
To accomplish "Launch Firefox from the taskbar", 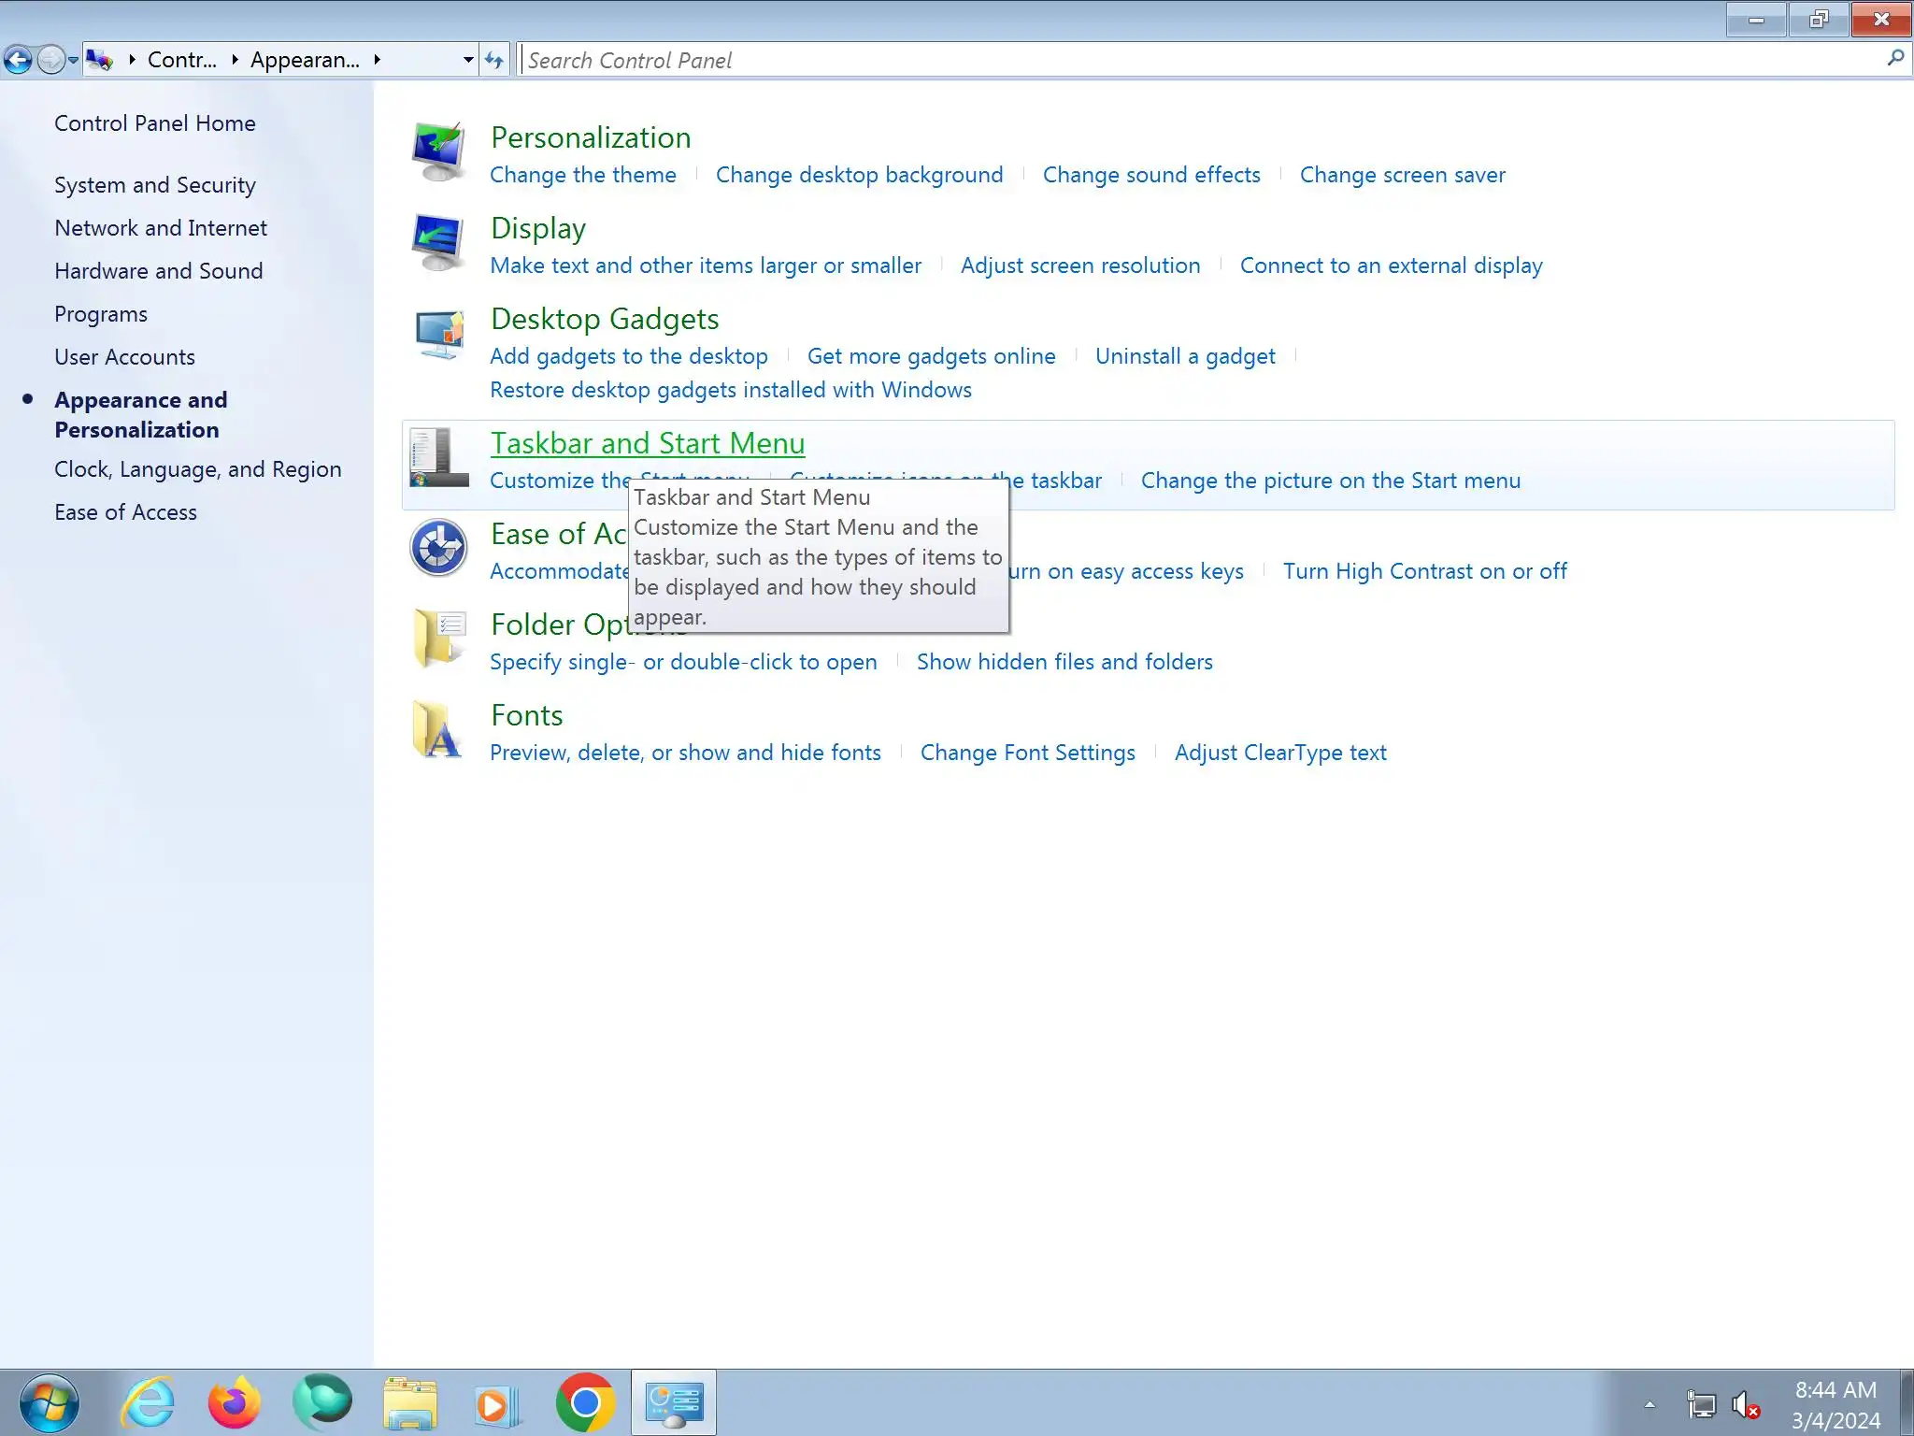I will [234, 1402].
